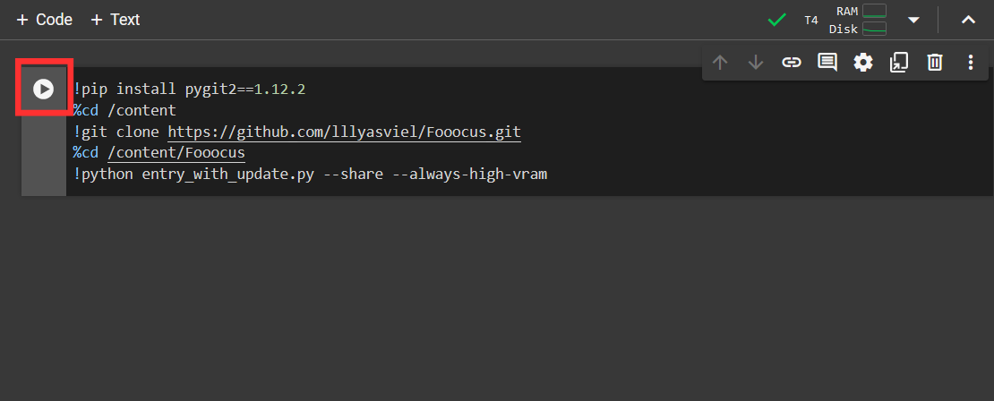This screenshot has height=401, width=994.
Task: Click the python entry_with_update.py line
Action: click(x=310, y=175)
